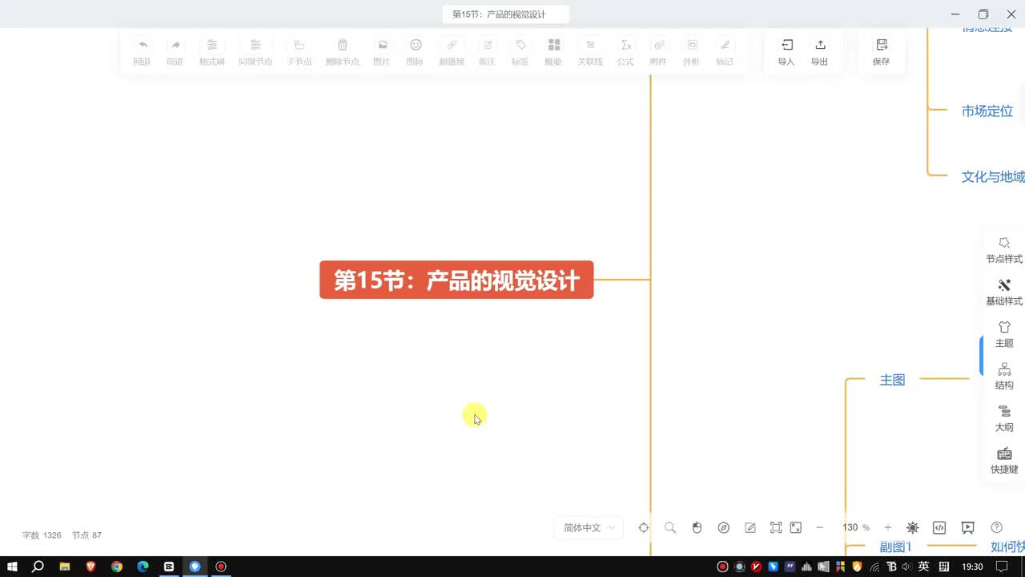This screenshot has width=1025, height=577.
Task: Create an association line with 关联线
Action: pos(590,52)
